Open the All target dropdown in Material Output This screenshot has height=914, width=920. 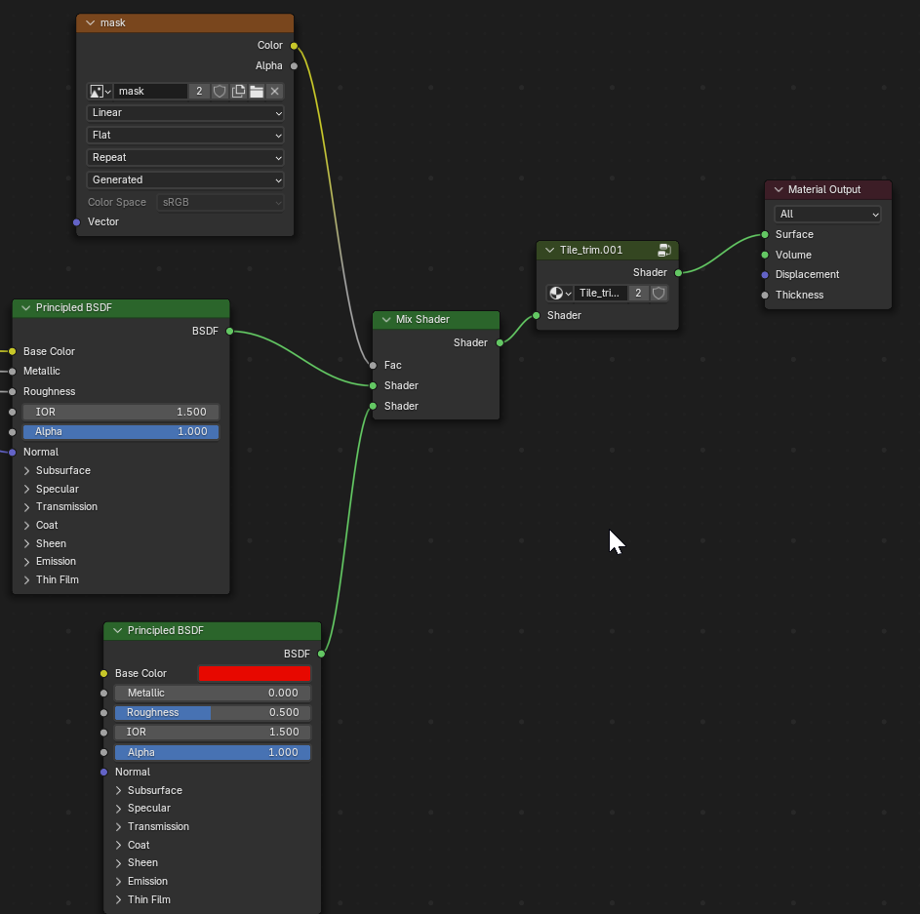[828, 215]
